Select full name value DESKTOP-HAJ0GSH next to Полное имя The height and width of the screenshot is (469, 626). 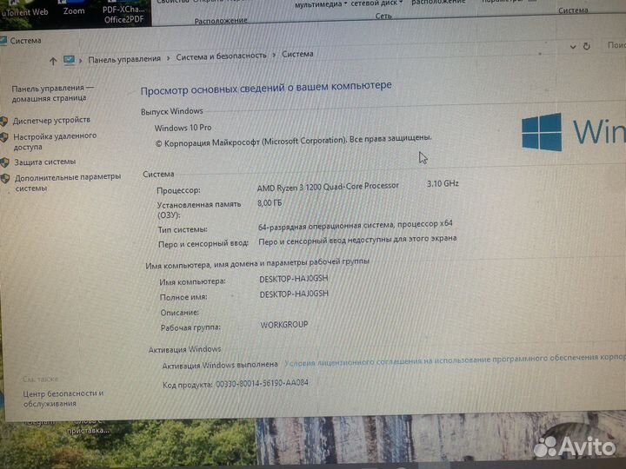(x=294, y=294)
